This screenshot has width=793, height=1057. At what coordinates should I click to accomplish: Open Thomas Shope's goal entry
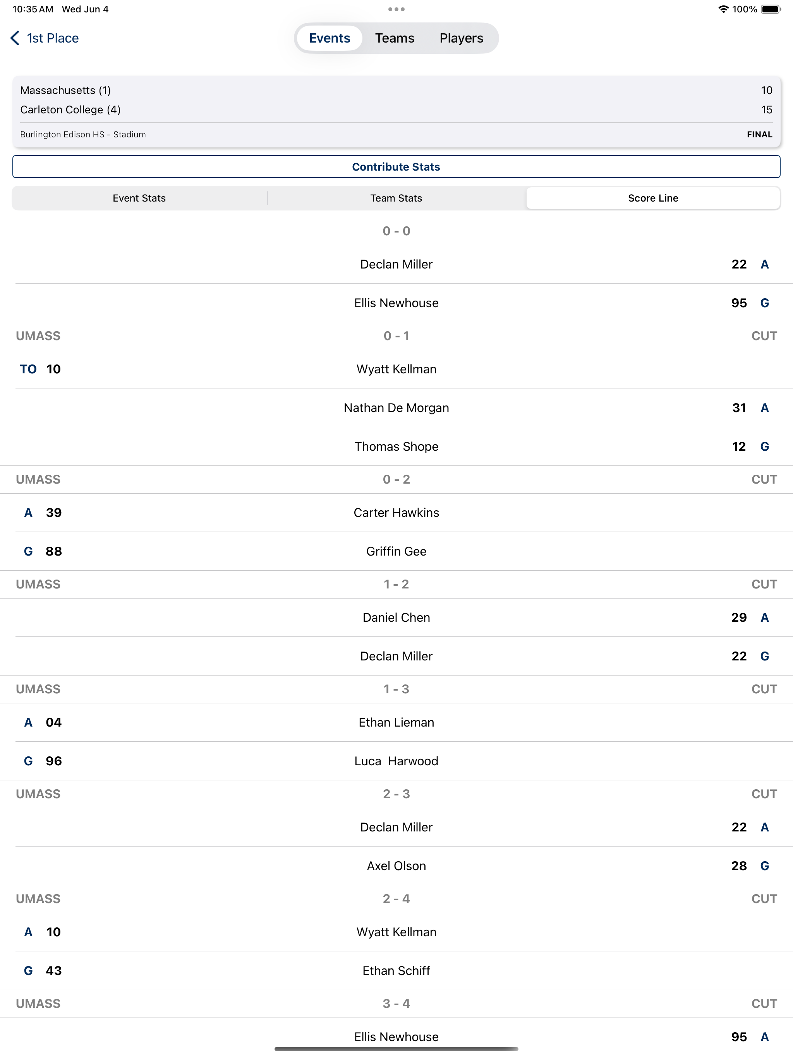[396, 446]
